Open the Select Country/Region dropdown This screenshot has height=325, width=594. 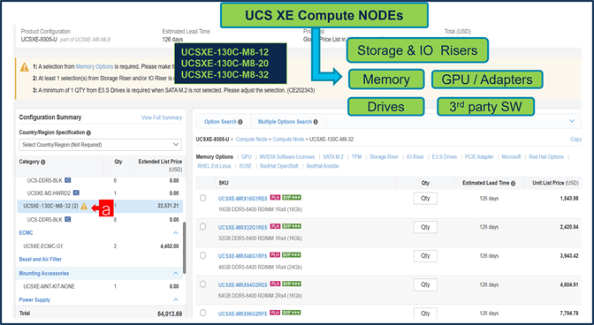[101, 145]
